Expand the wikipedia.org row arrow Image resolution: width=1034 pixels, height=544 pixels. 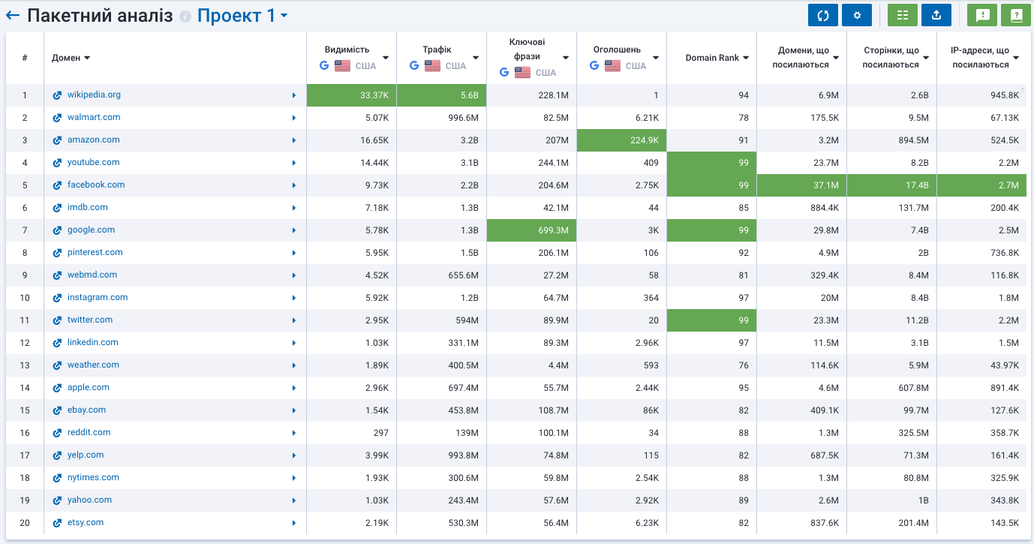tap(293, 95)
